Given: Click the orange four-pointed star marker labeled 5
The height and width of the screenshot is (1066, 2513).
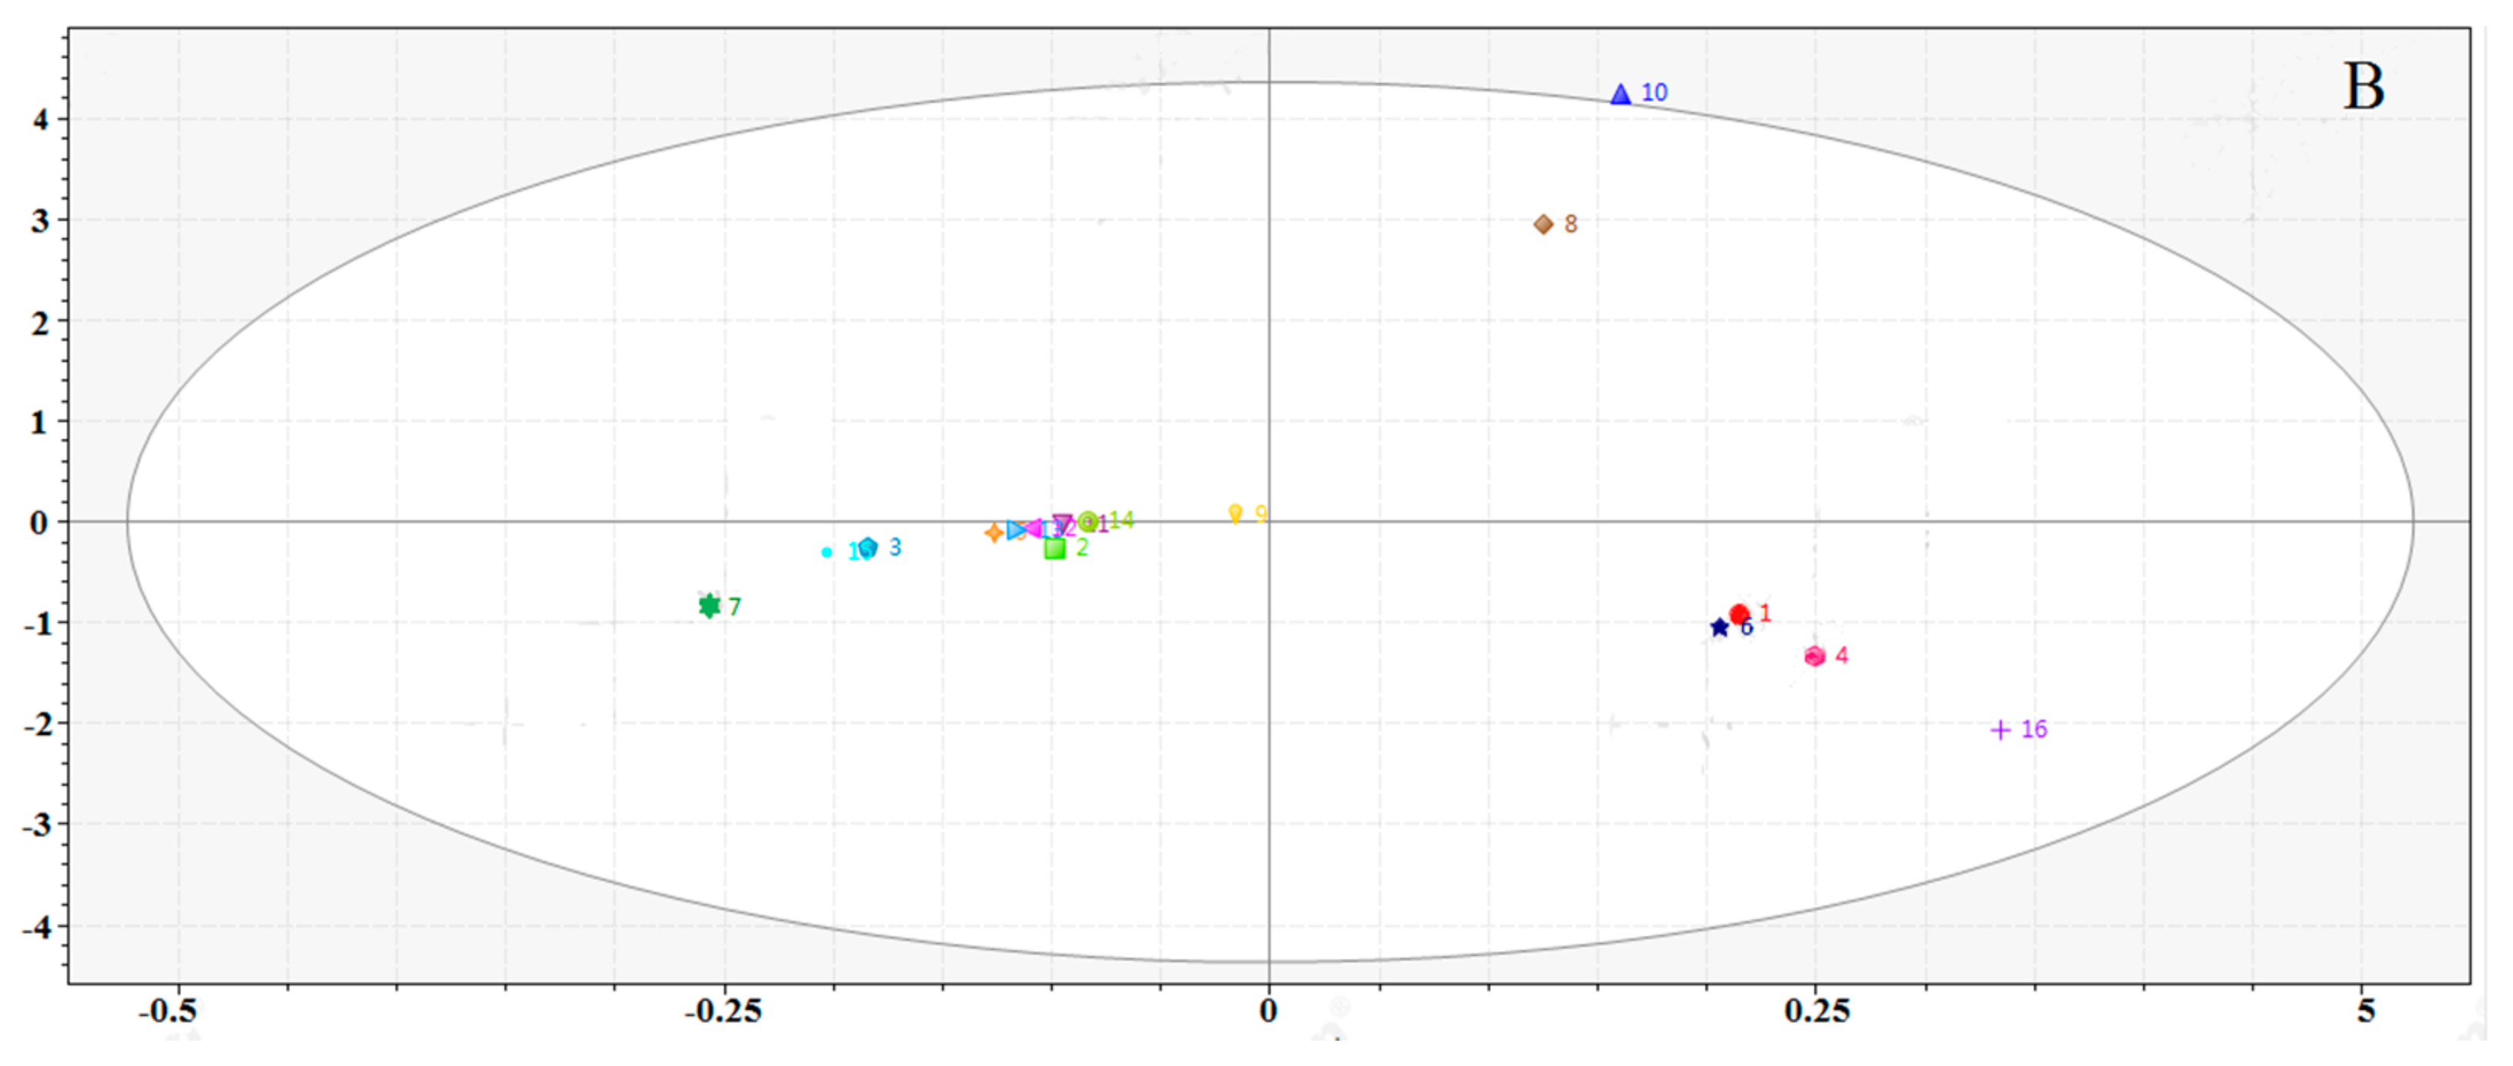Looking at the screenshot, I should point(994,533).
